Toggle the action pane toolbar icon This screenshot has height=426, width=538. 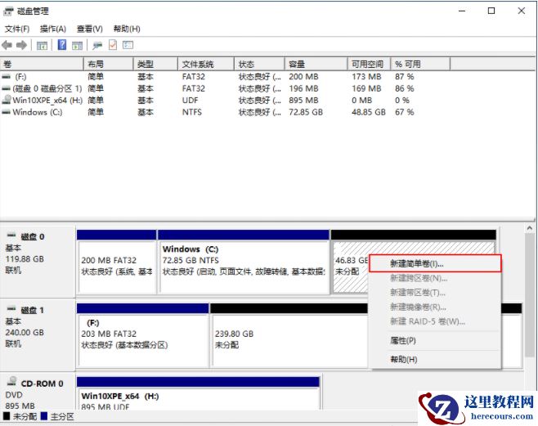click(77, 45)
